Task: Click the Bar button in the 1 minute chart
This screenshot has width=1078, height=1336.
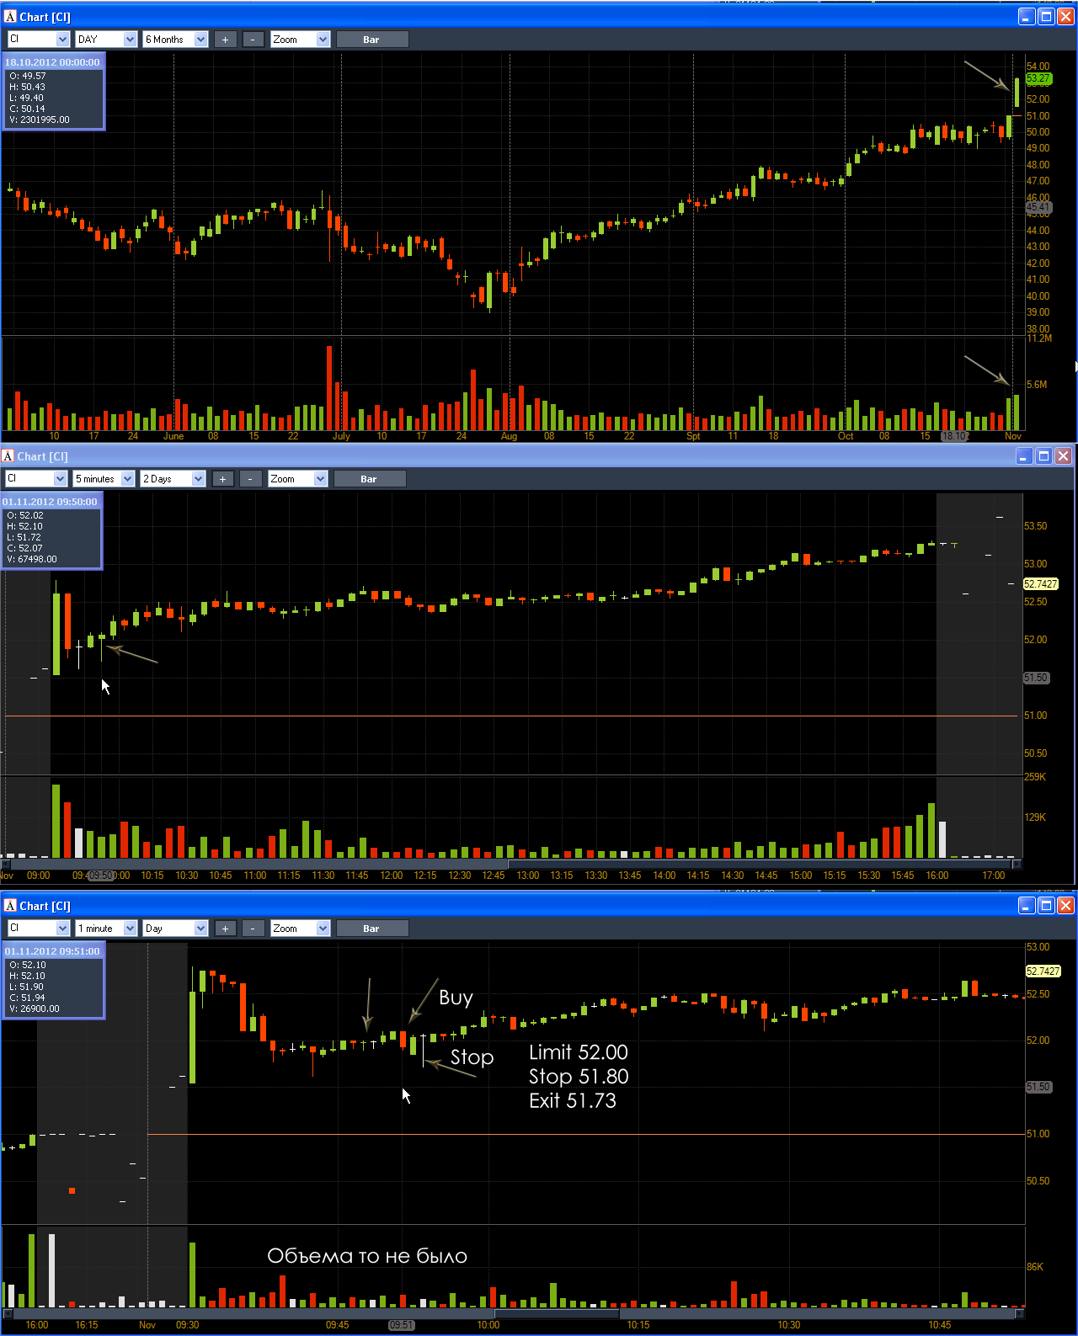Action: 372,929
